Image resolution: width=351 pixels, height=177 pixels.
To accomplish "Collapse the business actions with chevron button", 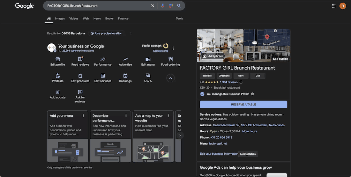I will (170, 78).
